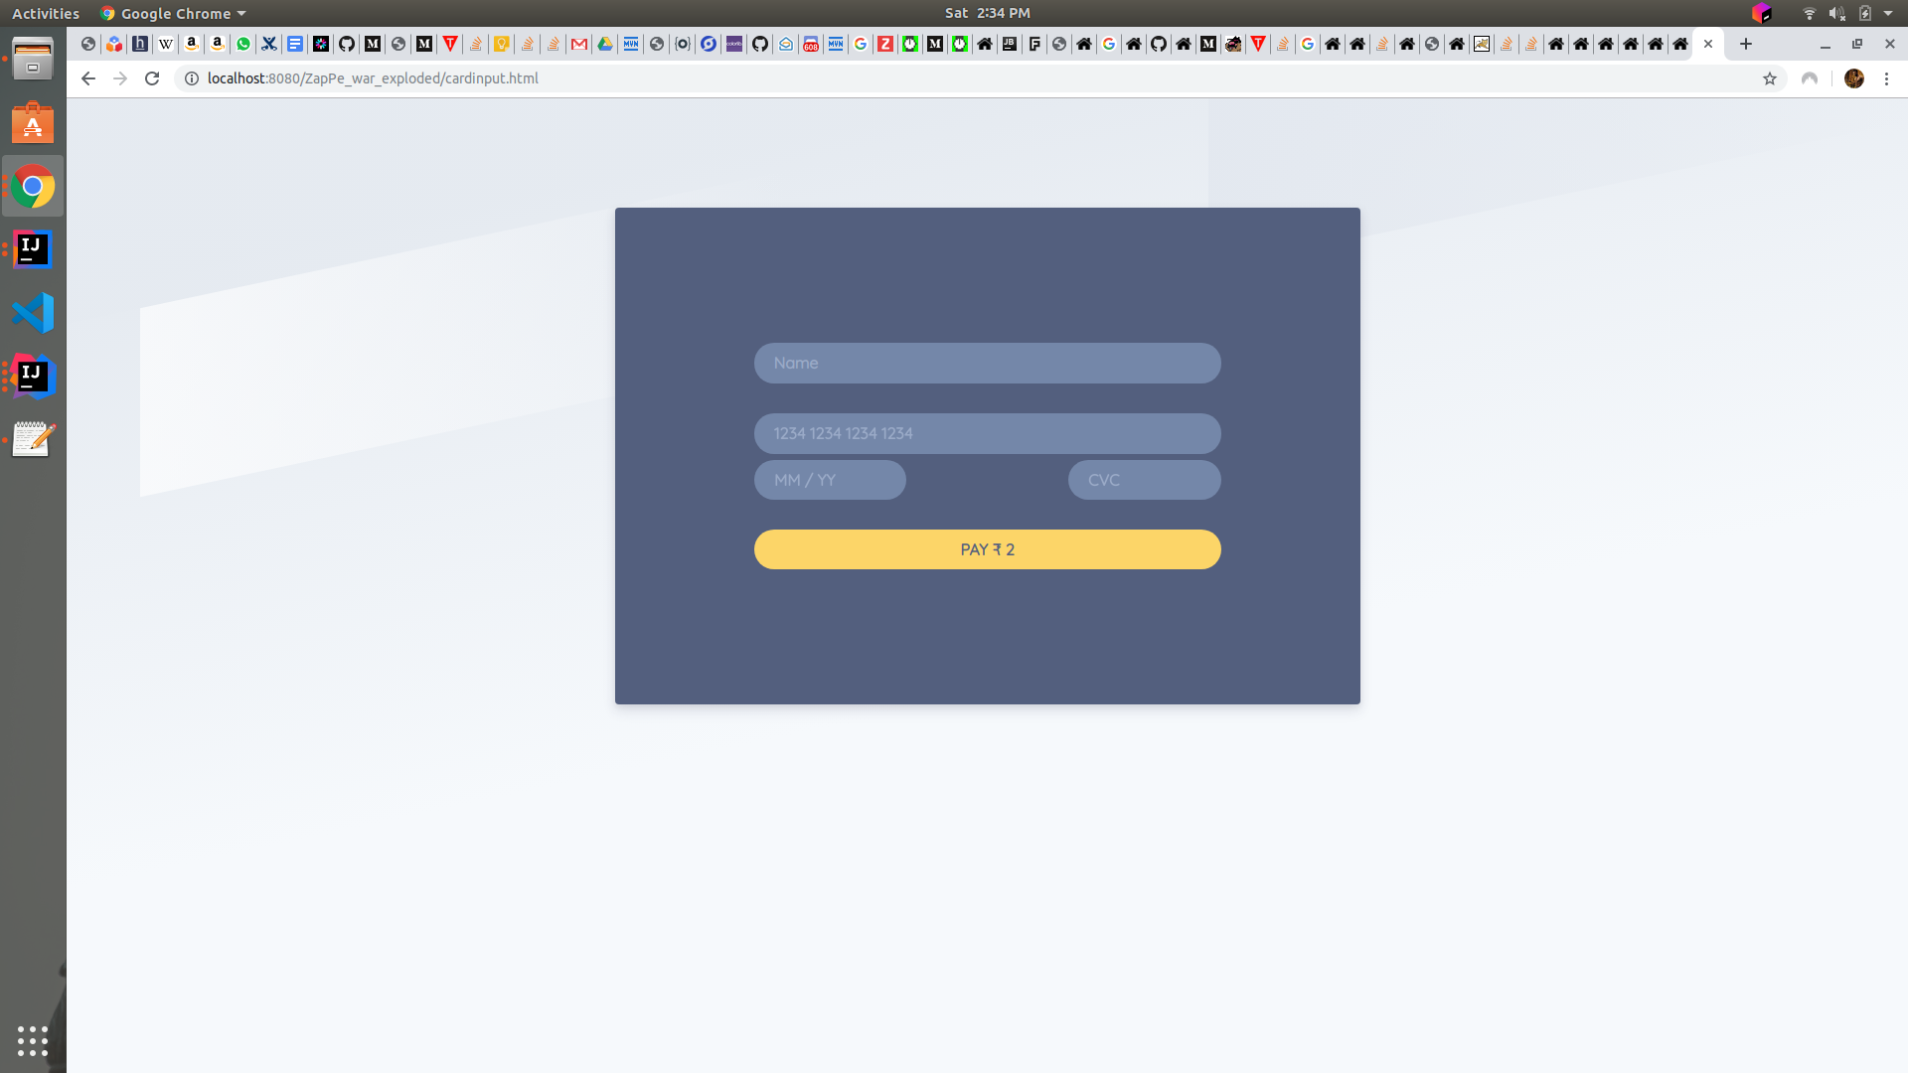
Task: View site information icon in address bar
Action: tap(192, 78)
